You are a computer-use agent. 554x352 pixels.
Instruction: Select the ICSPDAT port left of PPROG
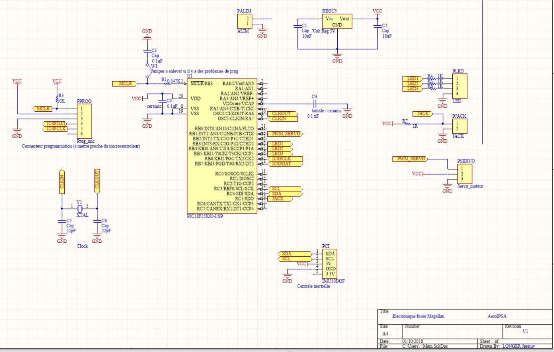point(54,124)
